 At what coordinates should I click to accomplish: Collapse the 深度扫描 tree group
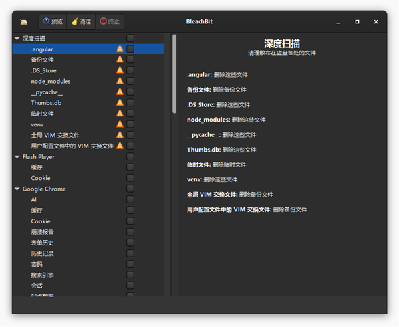click(x=17, y=39)
